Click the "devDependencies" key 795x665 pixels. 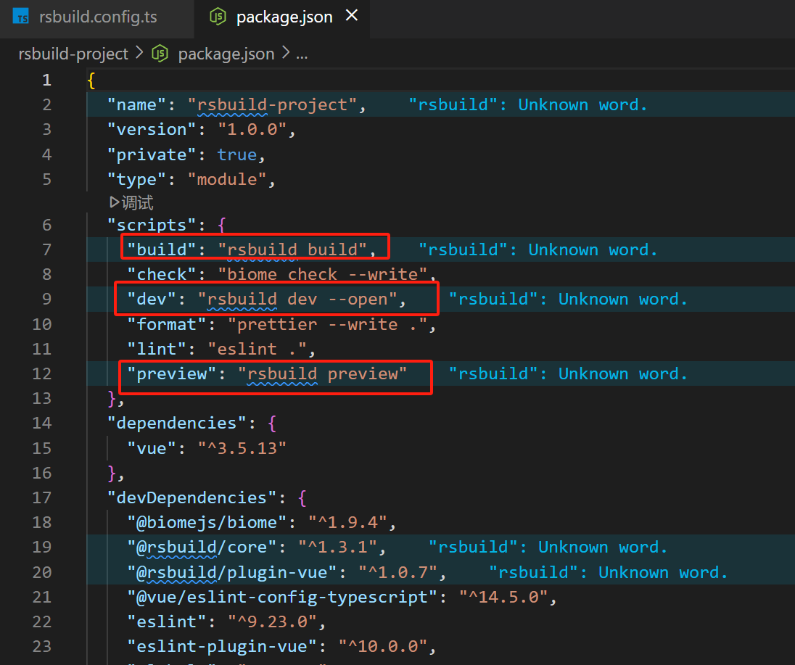click(x=192, y=497)
